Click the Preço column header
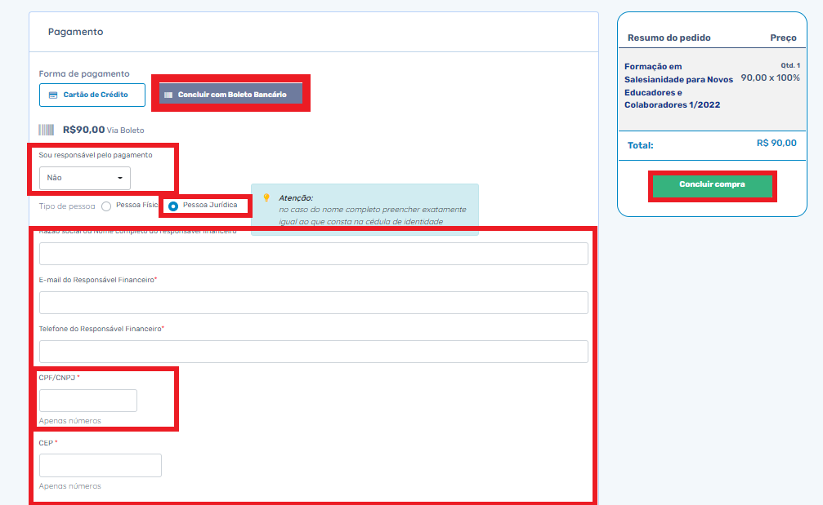This screenshot has width=823, height=505. click(782, 38)
